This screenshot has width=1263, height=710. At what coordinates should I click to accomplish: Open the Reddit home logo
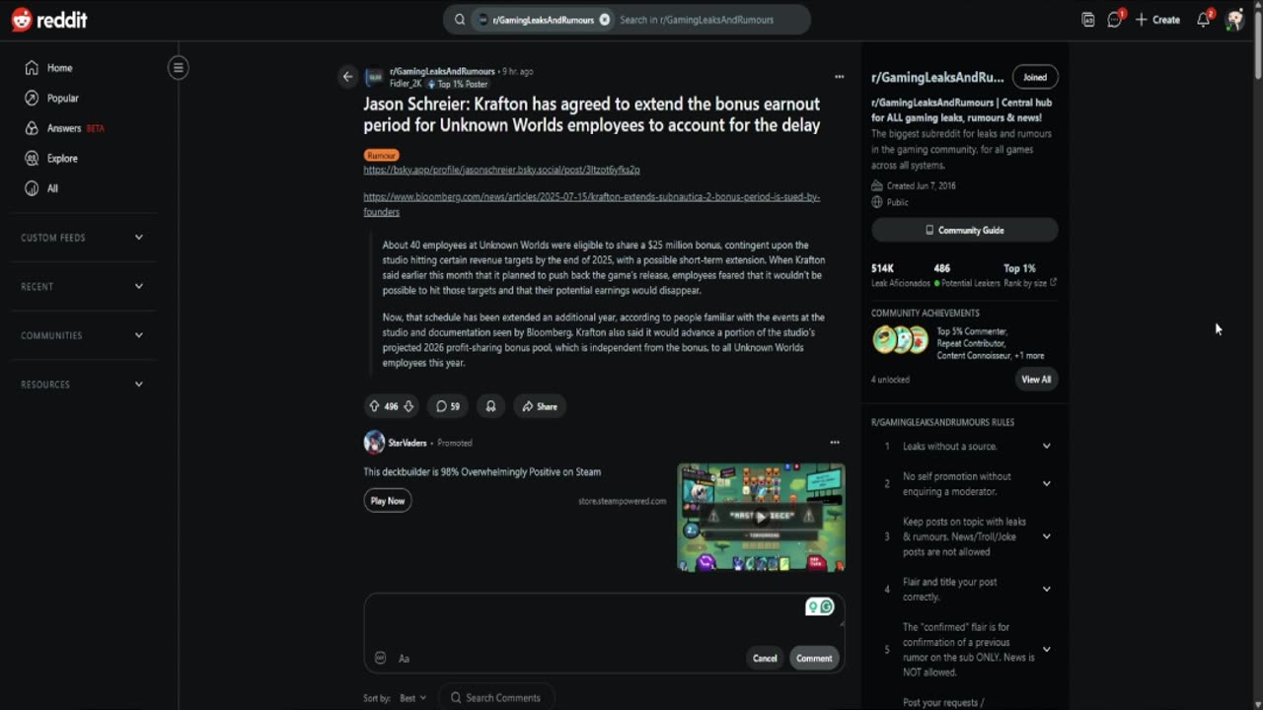(x=49, y=19)
